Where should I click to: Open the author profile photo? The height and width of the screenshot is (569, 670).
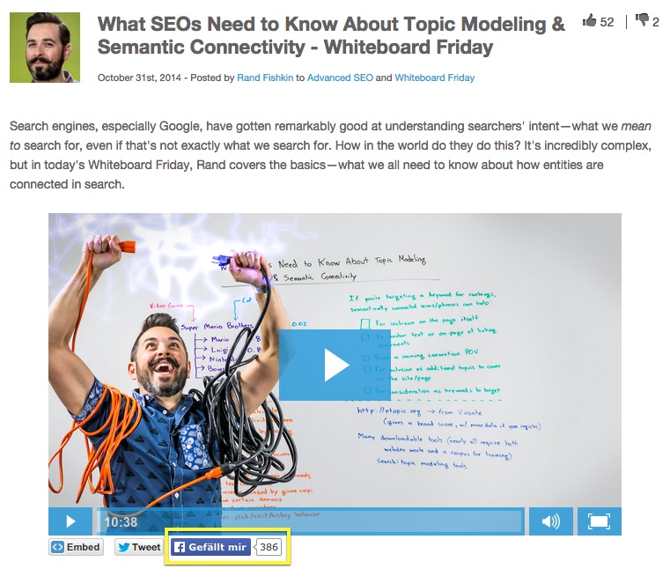pyautogui.click(x=45, y=48)
